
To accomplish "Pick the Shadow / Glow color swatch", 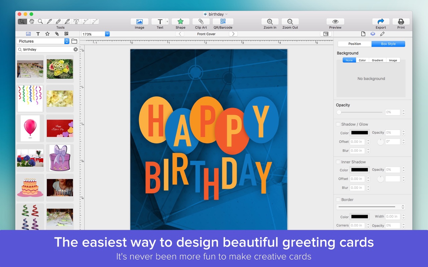I will coord(359,132).
